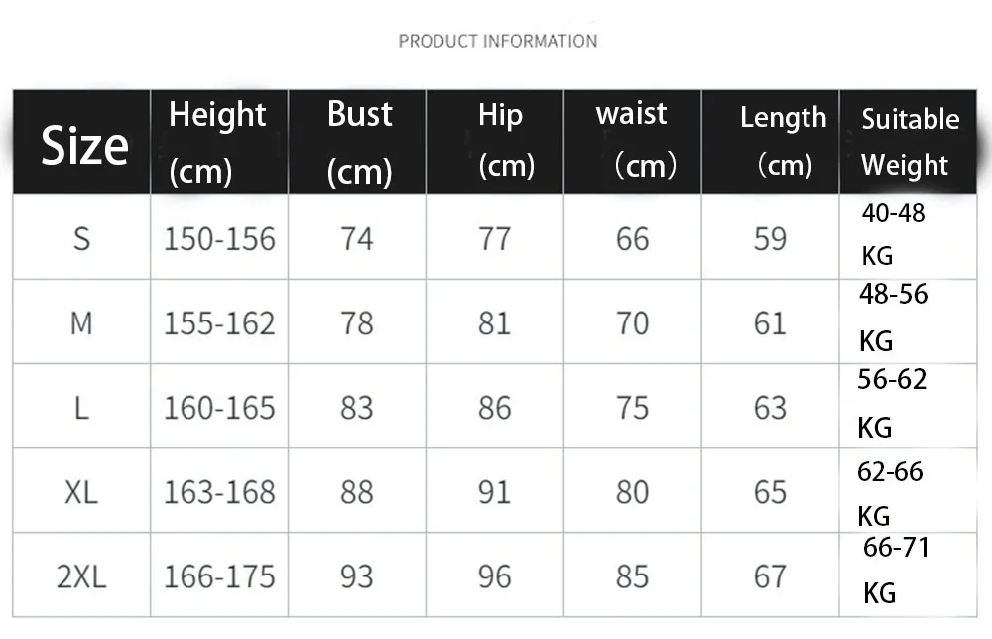Select the M size row label
Viewport: 992px width, 639px height.
pyautogui.click(x=82, y=323)
